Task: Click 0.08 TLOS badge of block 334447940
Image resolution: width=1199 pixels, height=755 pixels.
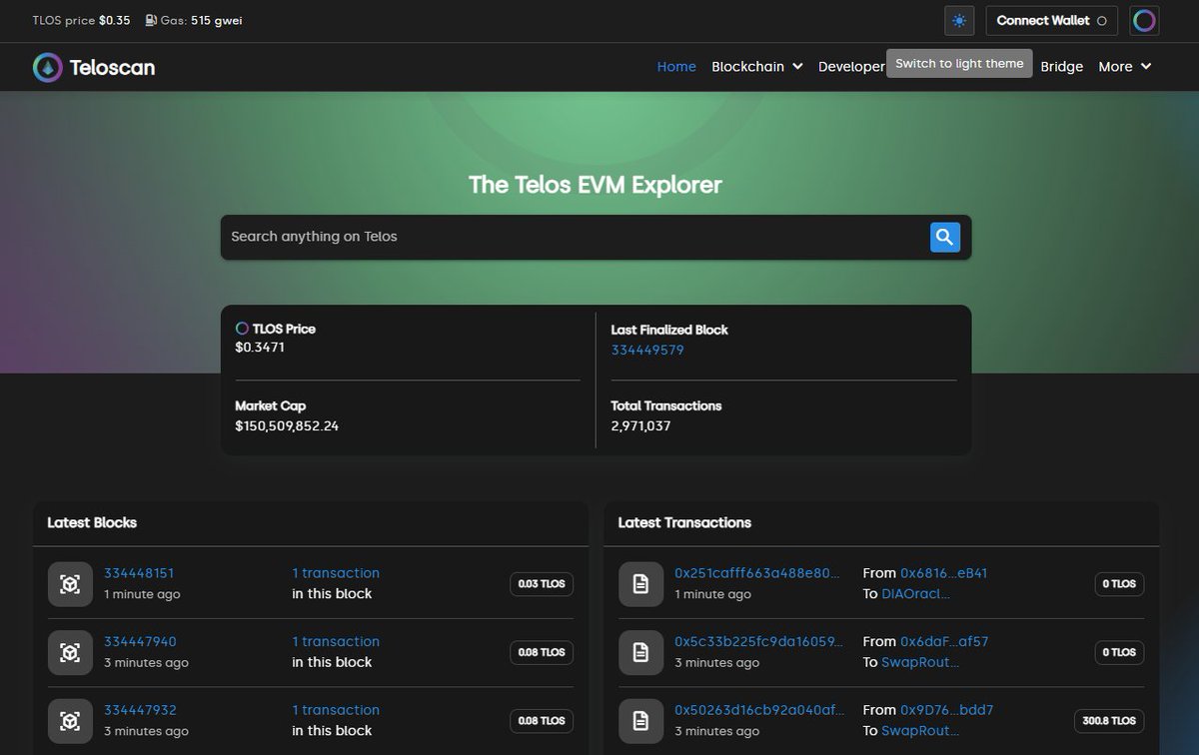Action: pyautogui.click(x=542, y=652)
